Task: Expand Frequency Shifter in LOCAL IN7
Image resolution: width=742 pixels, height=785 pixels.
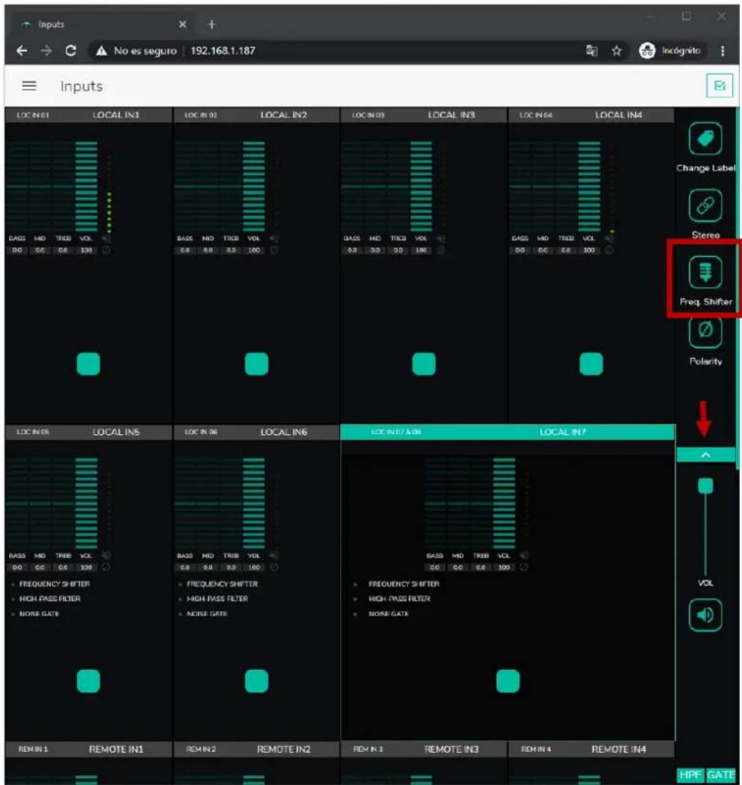Action: [x=396, y=584]
